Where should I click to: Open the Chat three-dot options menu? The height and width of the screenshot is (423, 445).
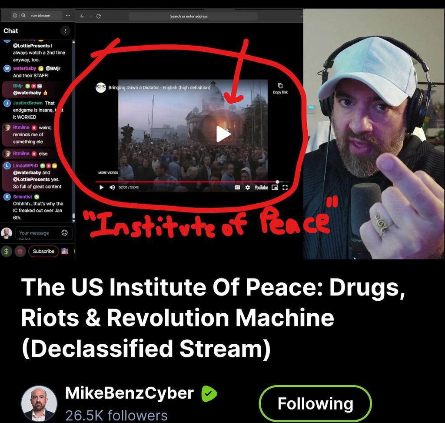(x=66, y=31)
